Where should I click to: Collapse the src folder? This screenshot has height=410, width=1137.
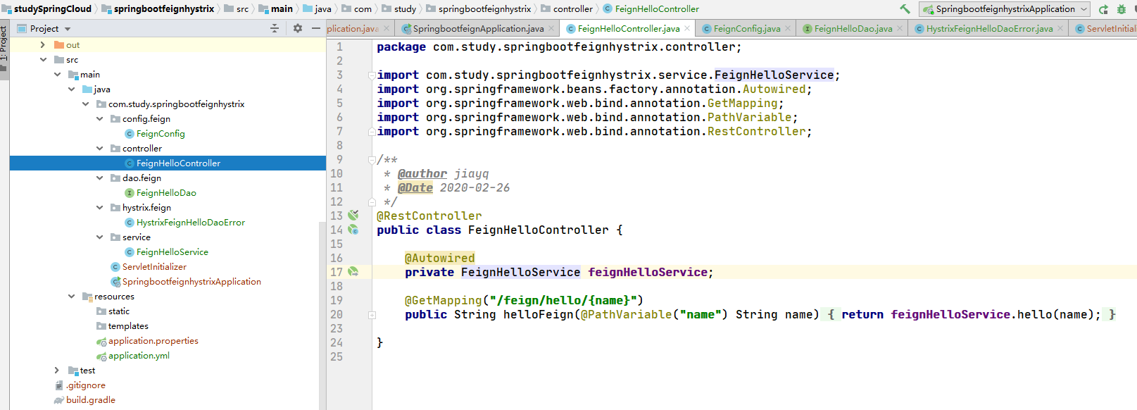point(43,59)
